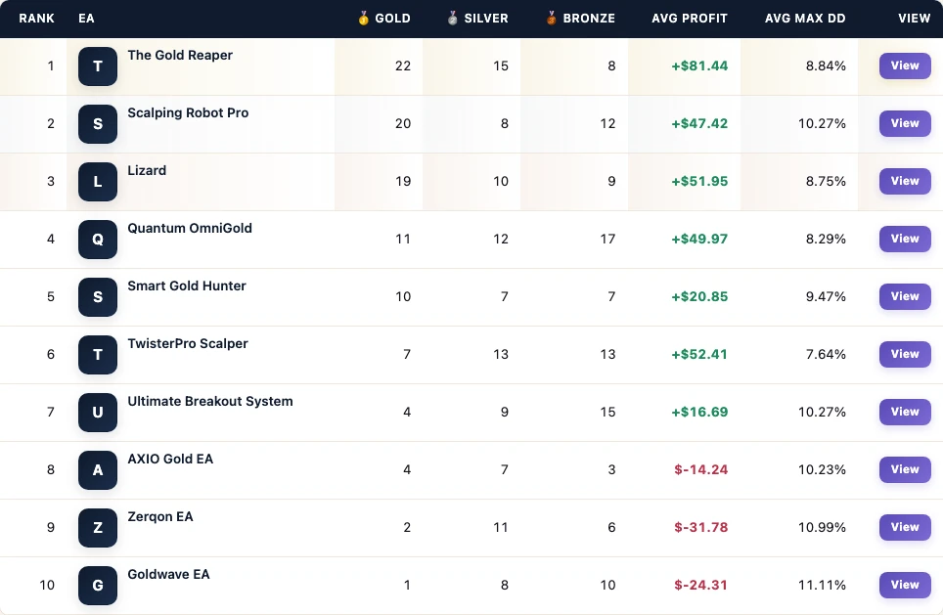Image resolution: width=943 pixels, height=615 pixels.
Task: Click the 9.47% max drawdown value
Action: point(826,297)
